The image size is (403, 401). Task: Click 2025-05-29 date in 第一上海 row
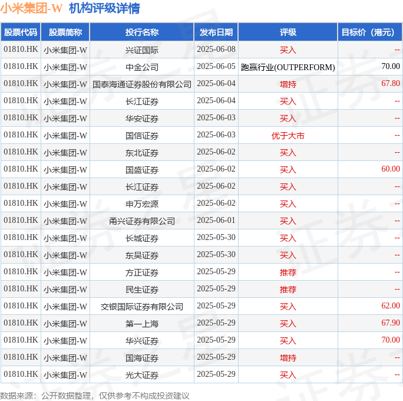coord(216,323)
